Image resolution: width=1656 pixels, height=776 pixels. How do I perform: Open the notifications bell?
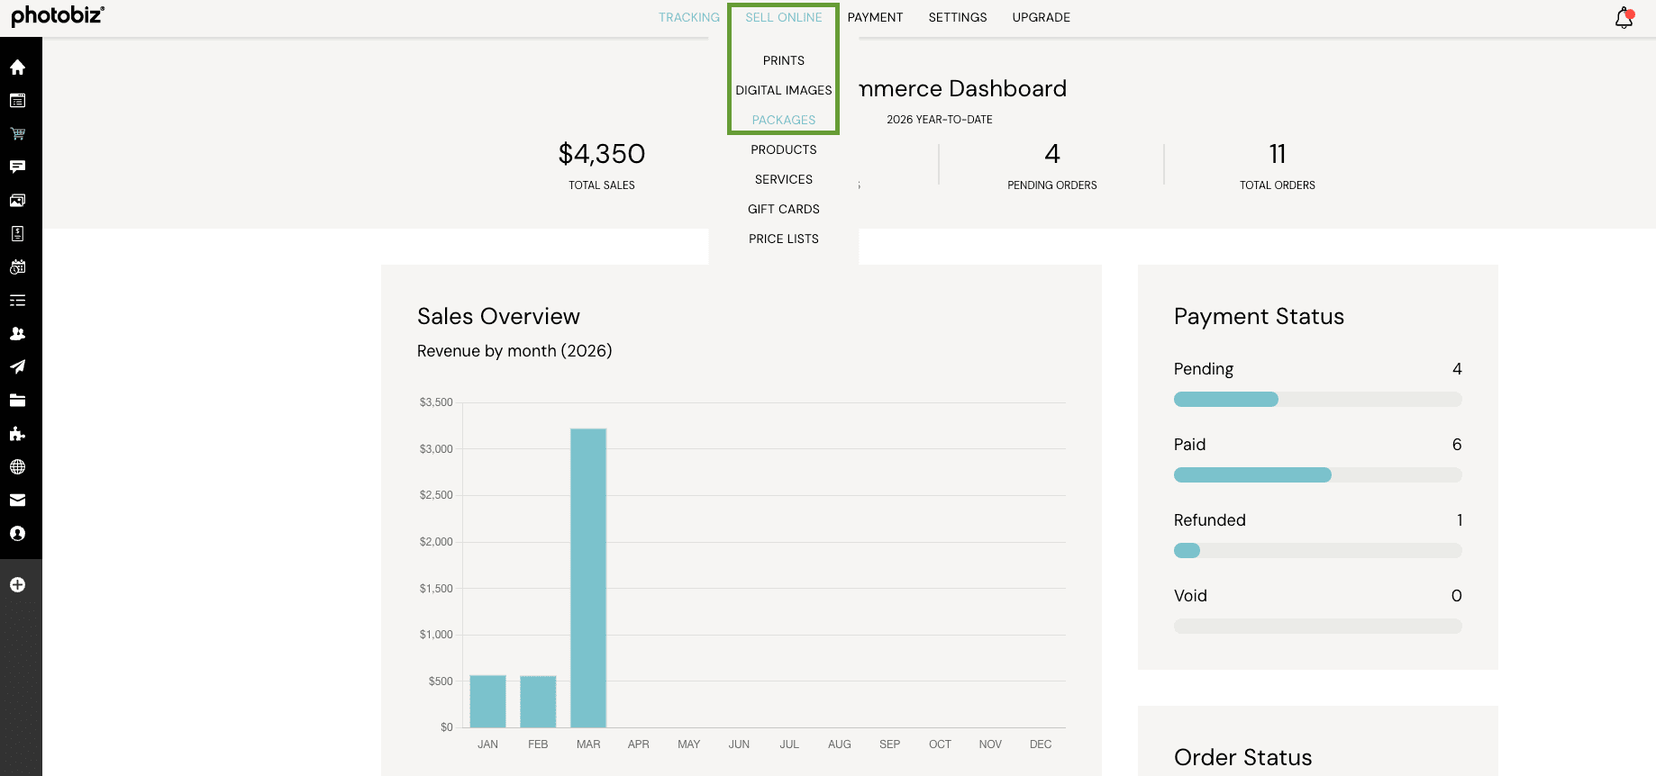click(x=1624, y=17)
